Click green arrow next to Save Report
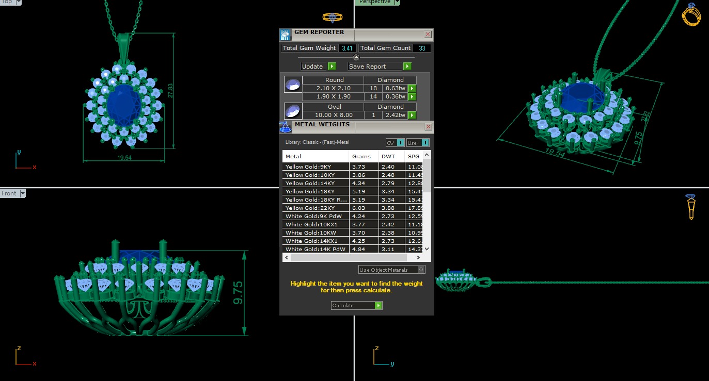The image size is (709, 381). [407, 67]
